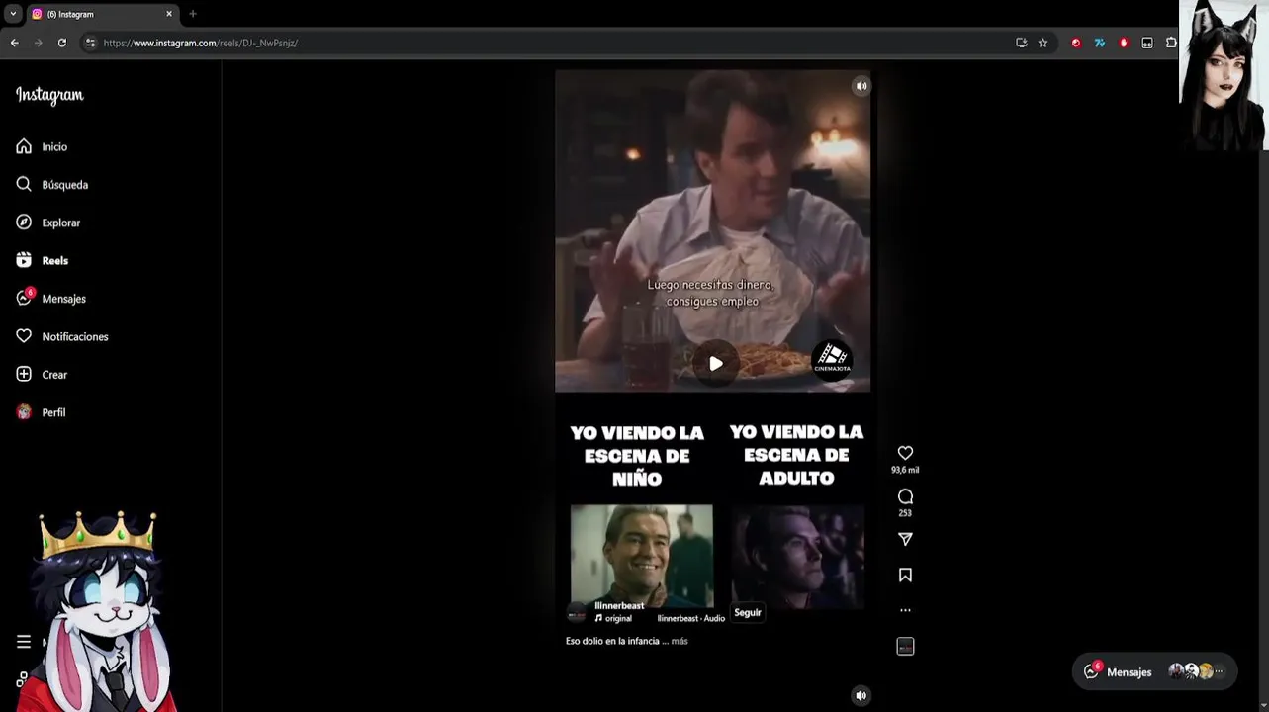
Task: Open the red hand blocker extension
Action: click(x=1124, y=43)
